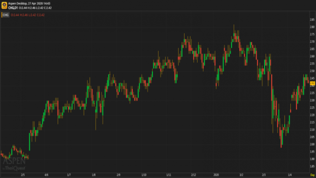
Task: Click the CHG symbol label in chart legend
Action: (x=5, y=15)
